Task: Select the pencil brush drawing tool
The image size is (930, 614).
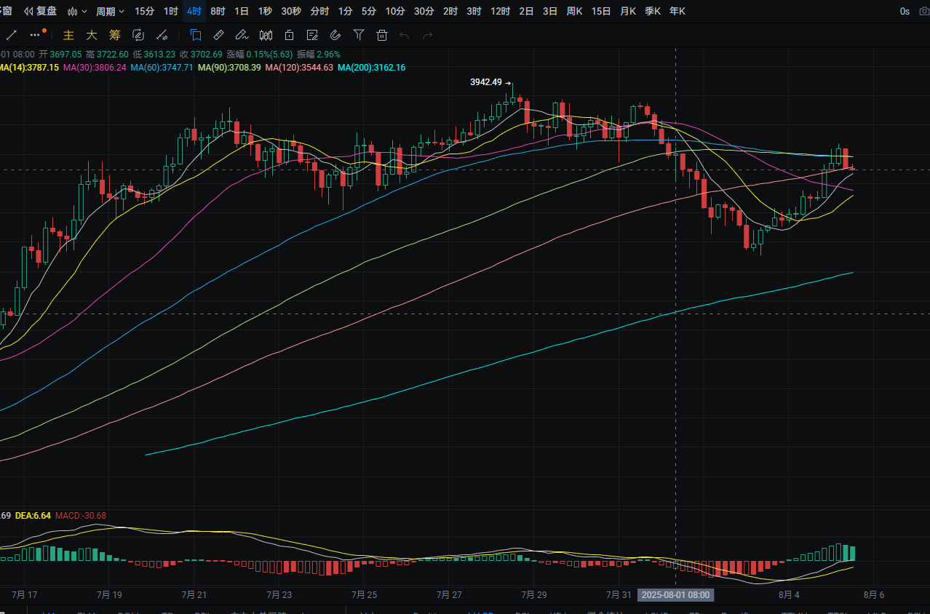Action: [242, 35]
